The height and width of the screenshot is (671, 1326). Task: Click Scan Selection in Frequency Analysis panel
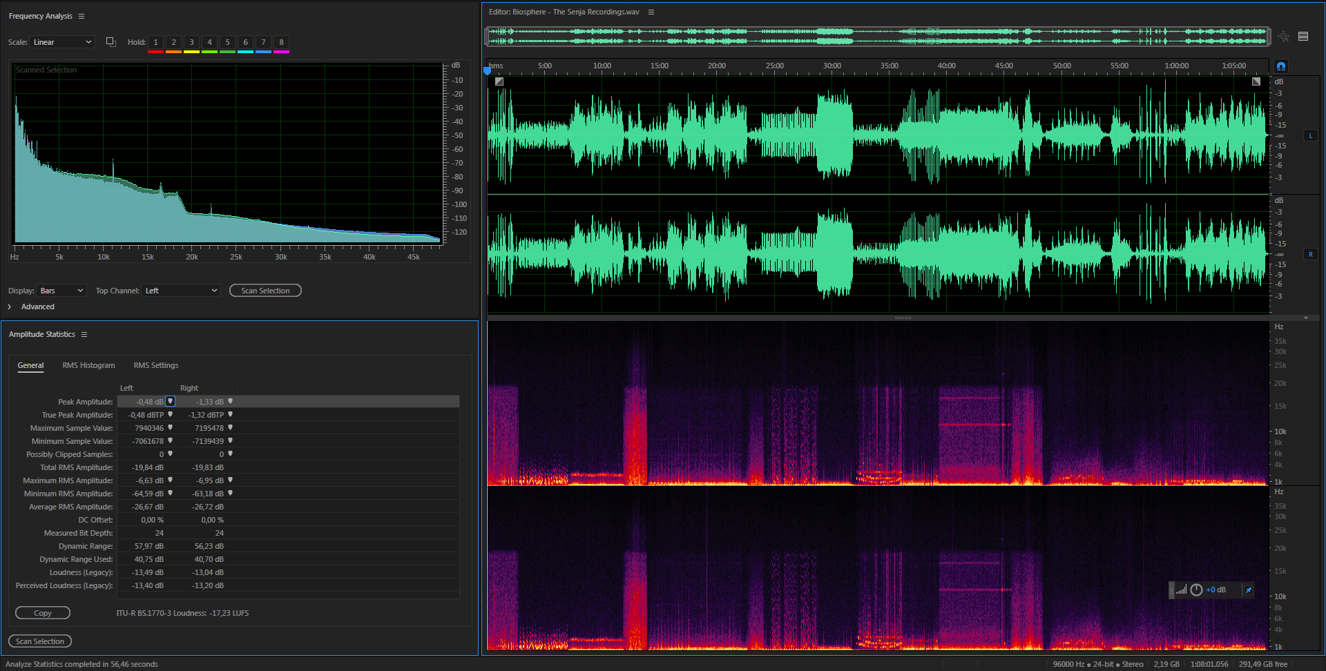tap(265, 291)
